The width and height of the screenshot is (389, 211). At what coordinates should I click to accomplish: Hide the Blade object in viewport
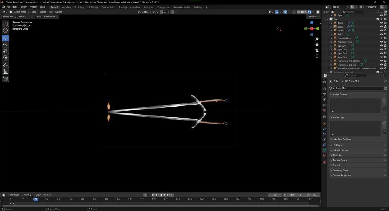(381, 23)
